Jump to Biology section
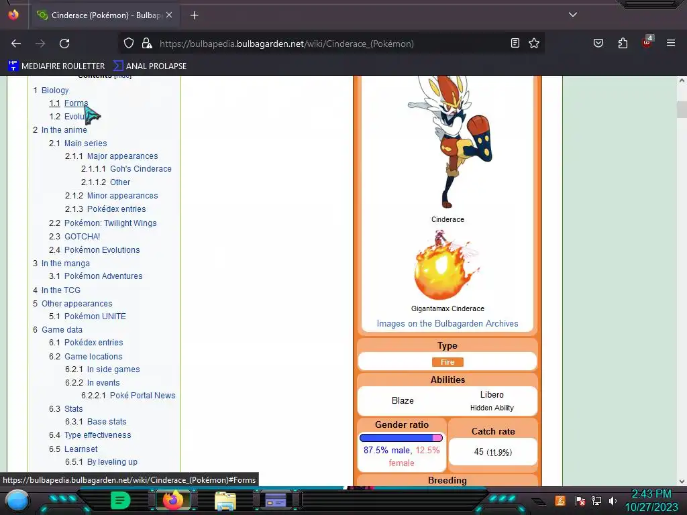 click(x=55, y=91)
